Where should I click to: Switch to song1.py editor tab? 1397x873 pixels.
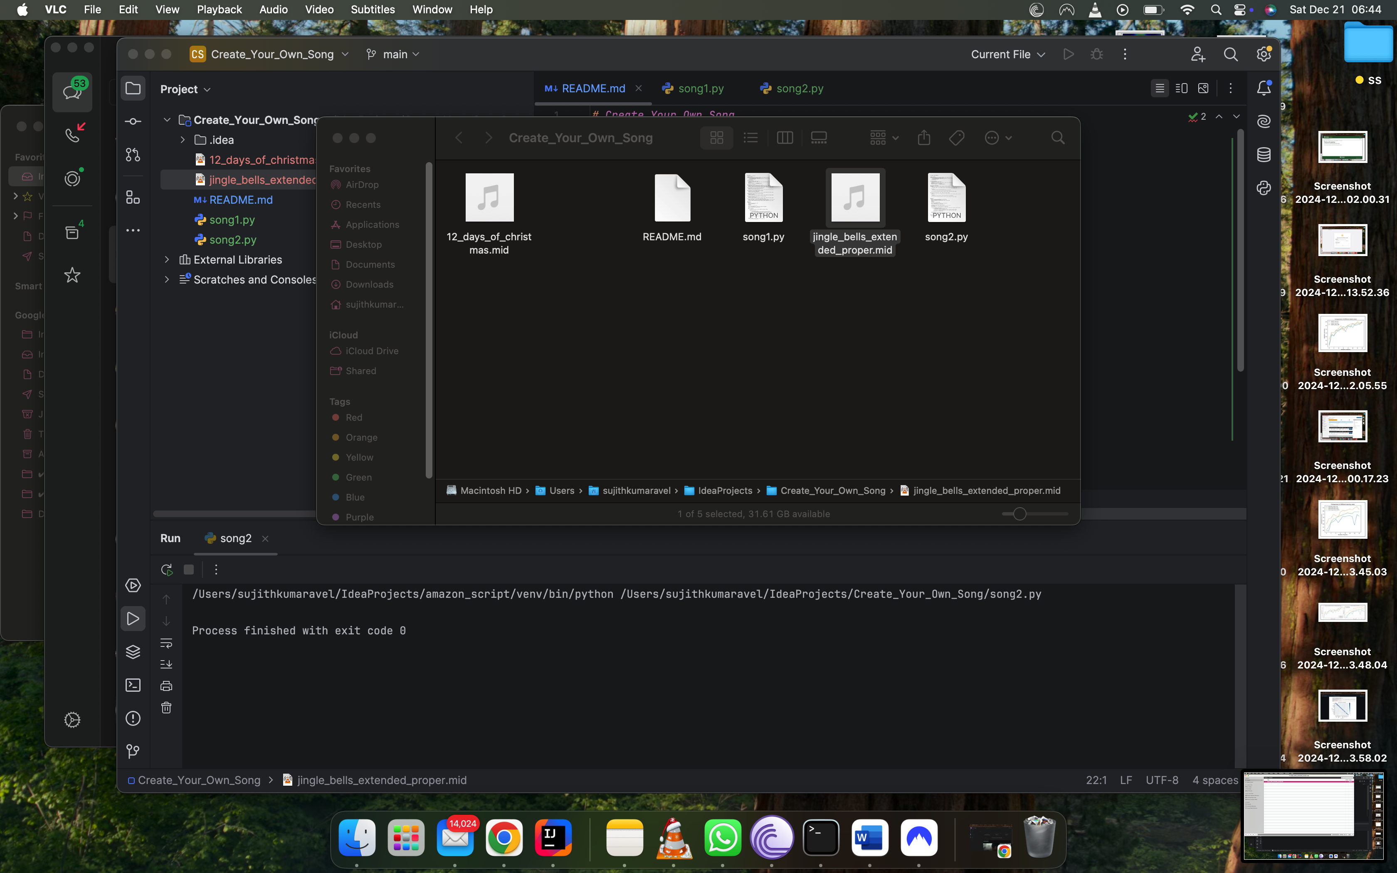click(700, 88)
